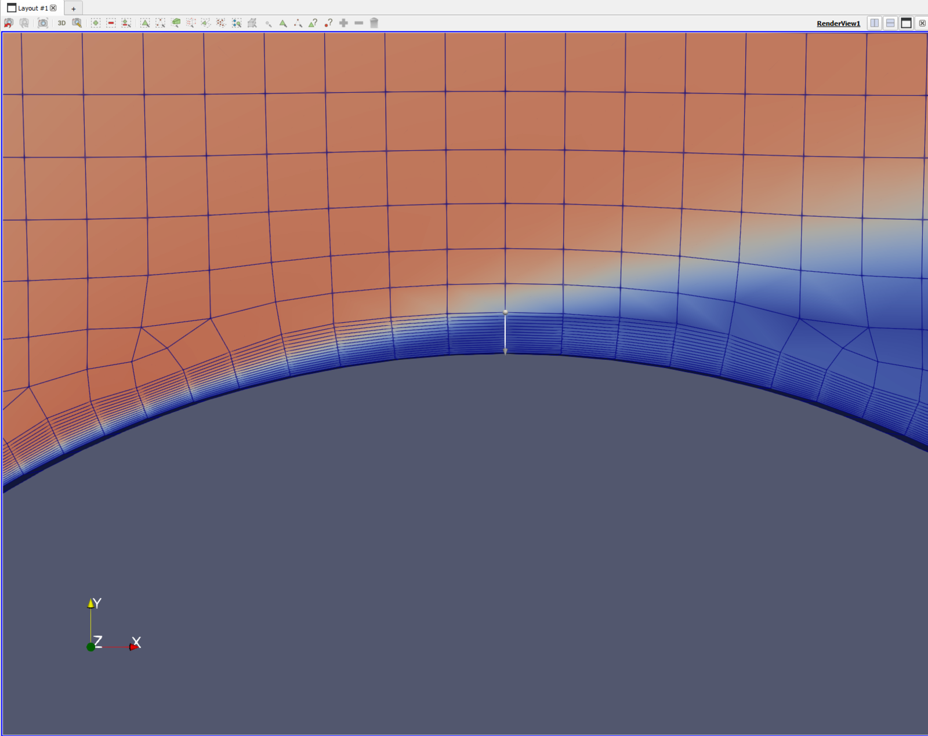Image resolution: width=928 pixels, height=736 pixels.
Task: Switch to the Layout #1 tab
Action: pos(32,8)
